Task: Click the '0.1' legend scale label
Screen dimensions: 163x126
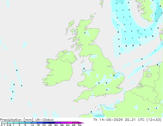Action: tap(3, 125)
